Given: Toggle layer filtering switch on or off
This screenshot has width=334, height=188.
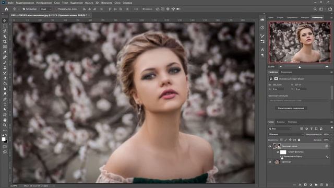Looking at the screenshot, I should [x=332, y=128].
